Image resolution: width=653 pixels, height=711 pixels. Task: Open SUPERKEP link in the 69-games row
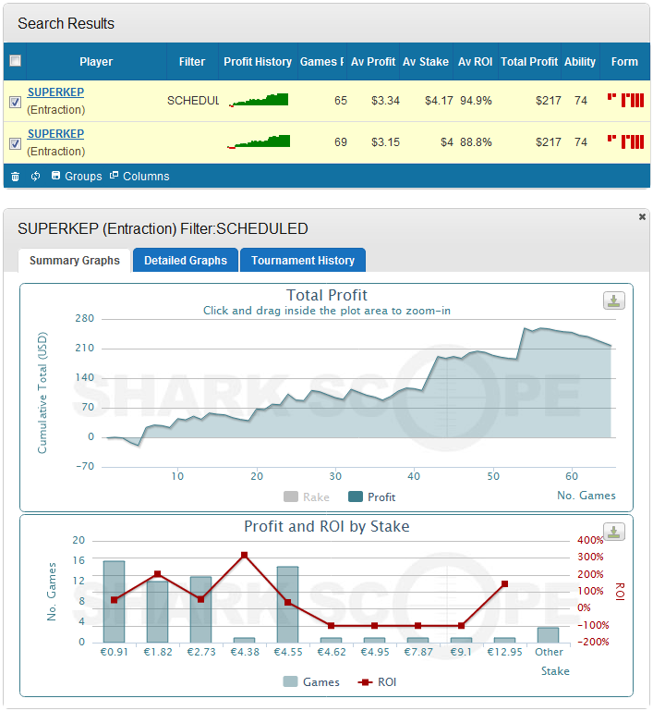(x=55, y=134)
